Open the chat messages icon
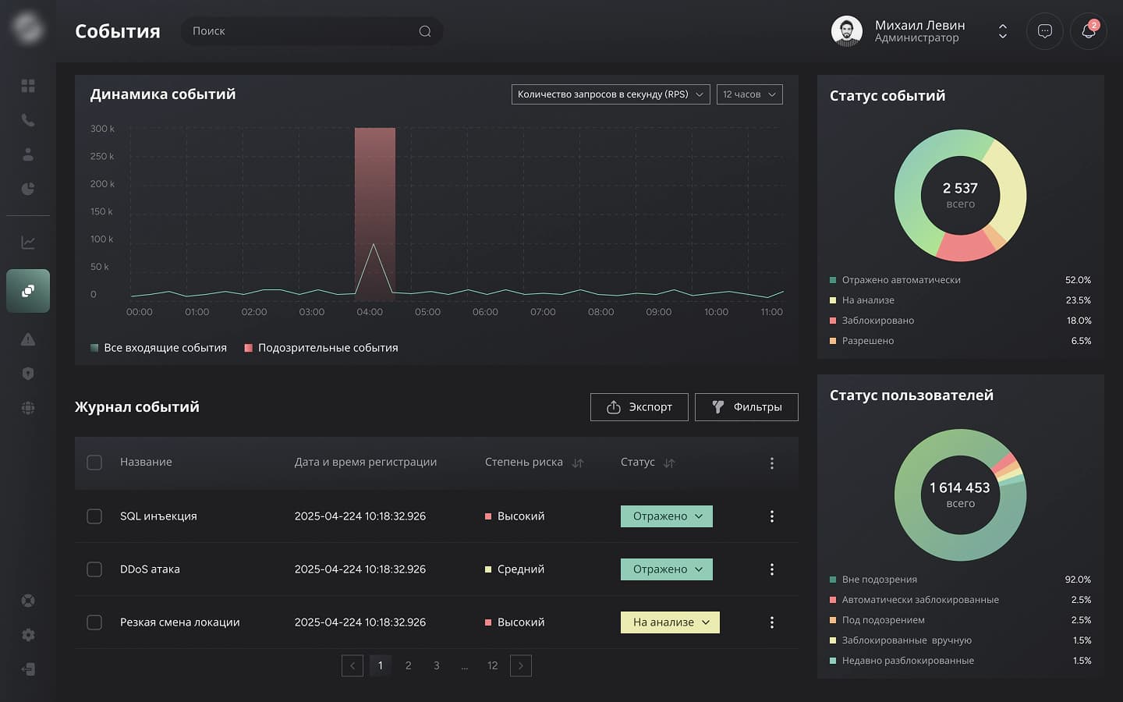The image size is (1123, 702). pos(1044,31)
